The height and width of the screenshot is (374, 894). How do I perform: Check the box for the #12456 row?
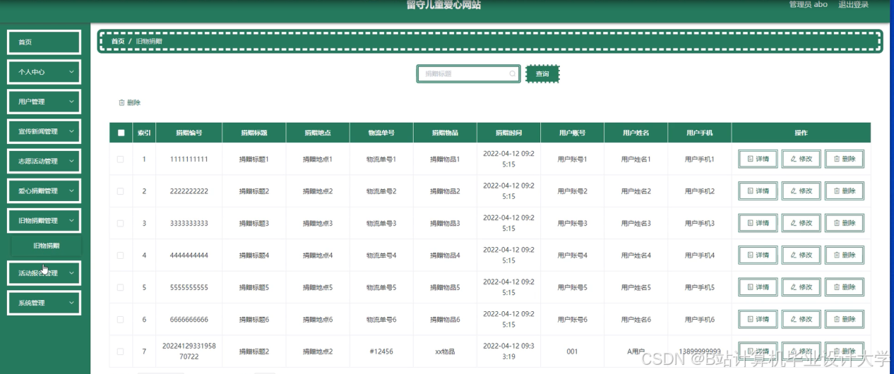pos(120,351)
